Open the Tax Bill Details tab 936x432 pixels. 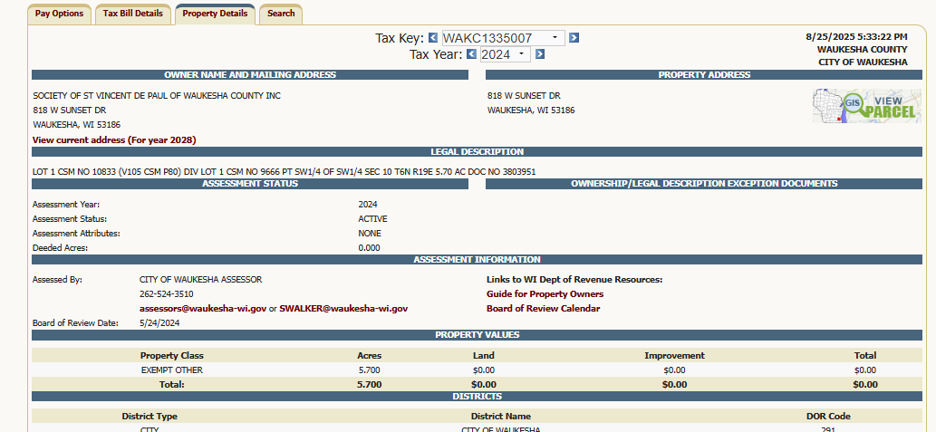132,14
